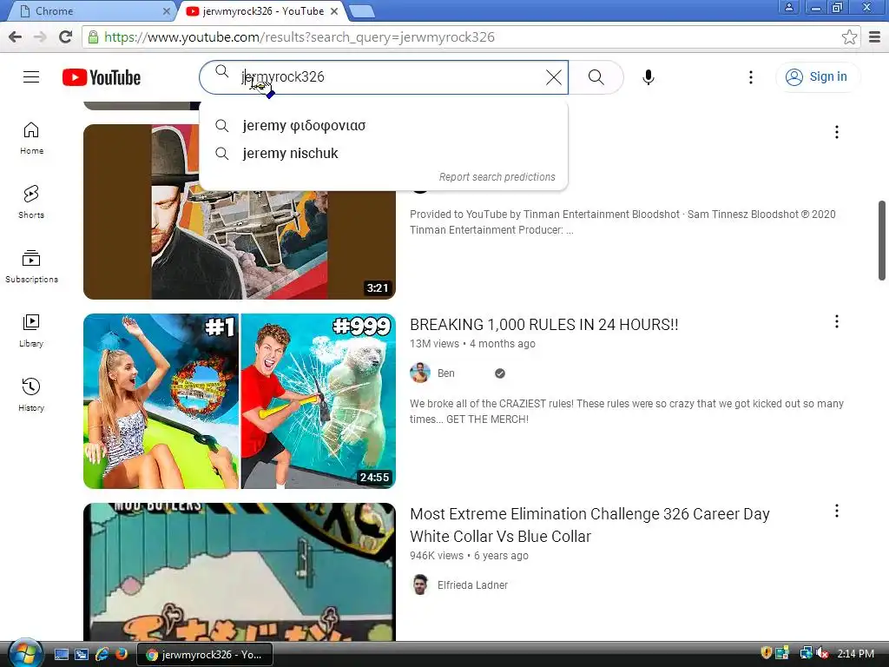889x667 pixels.
Task: Click Show Desktop in the taskbar
Action: tap(62, 654)
